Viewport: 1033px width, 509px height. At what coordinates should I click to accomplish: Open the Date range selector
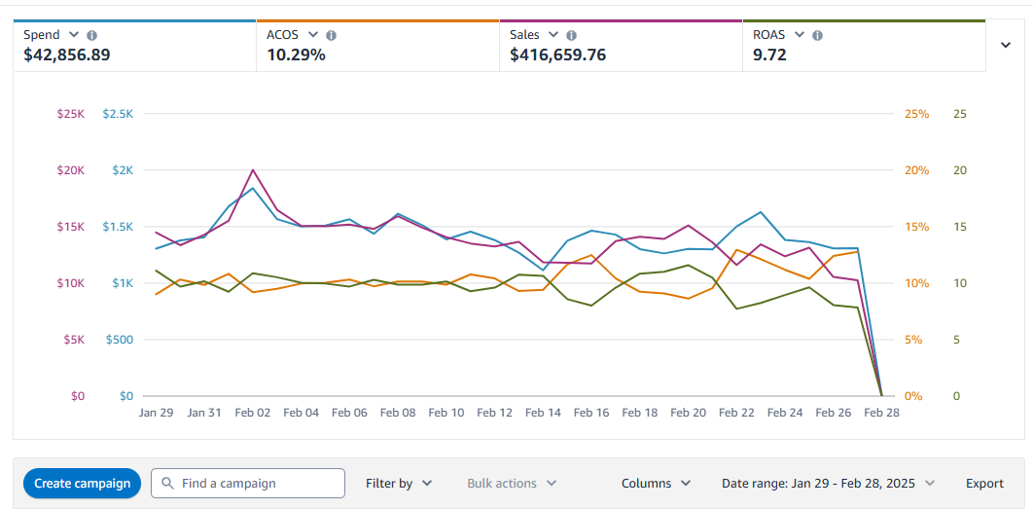[828, 484]
